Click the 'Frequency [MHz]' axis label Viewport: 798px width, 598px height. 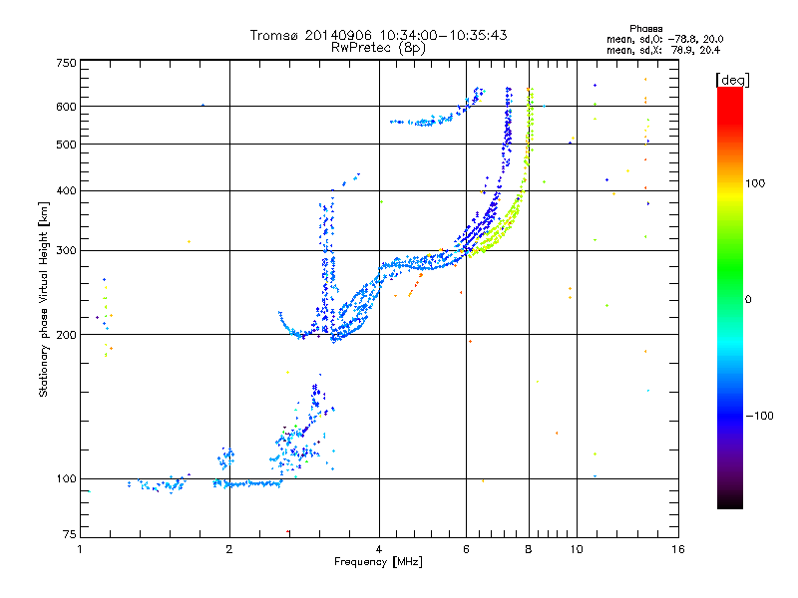coord(378,562)
